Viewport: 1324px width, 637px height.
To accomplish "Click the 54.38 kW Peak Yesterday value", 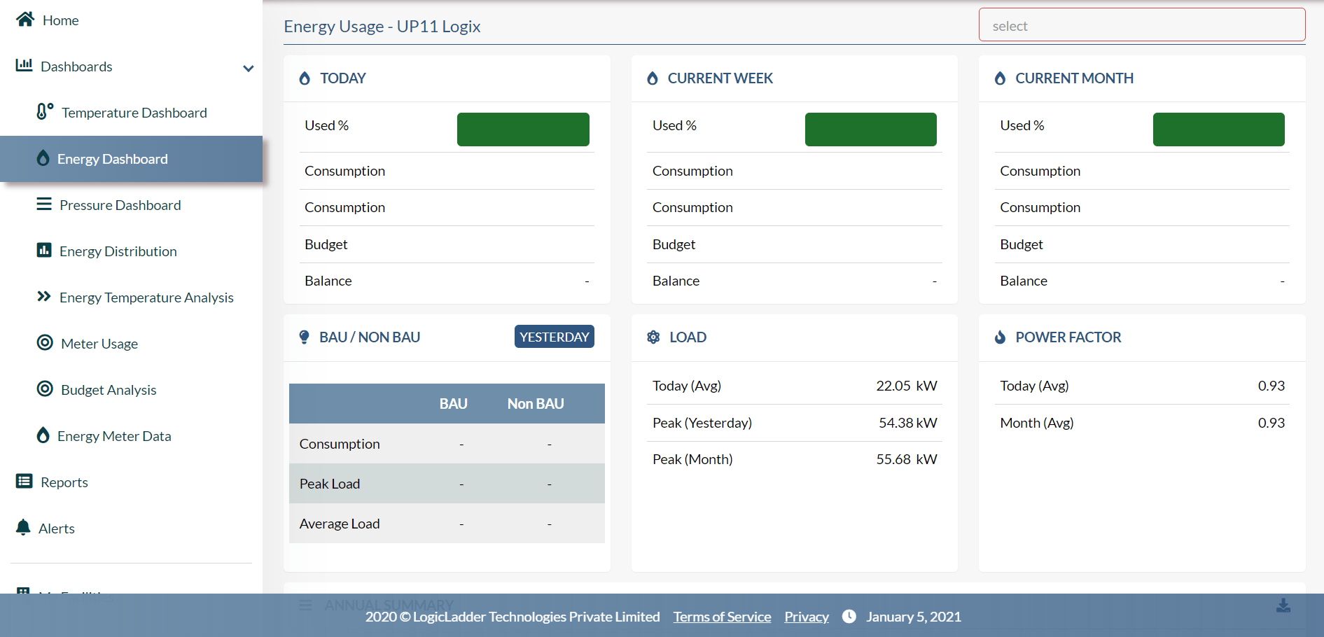I will pos(908,423).
